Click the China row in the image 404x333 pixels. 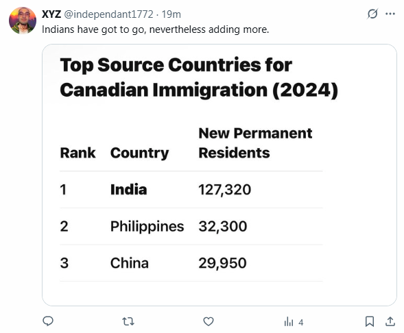point(191,263)
